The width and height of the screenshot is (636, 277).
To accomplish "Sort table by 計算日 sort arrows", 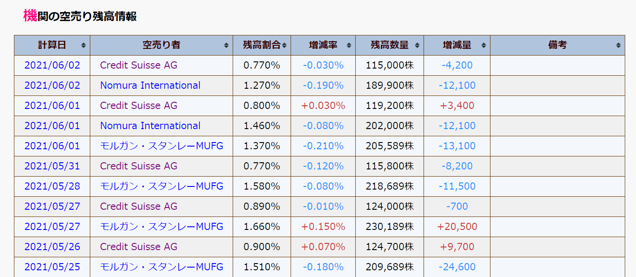I will coord(84,45).
